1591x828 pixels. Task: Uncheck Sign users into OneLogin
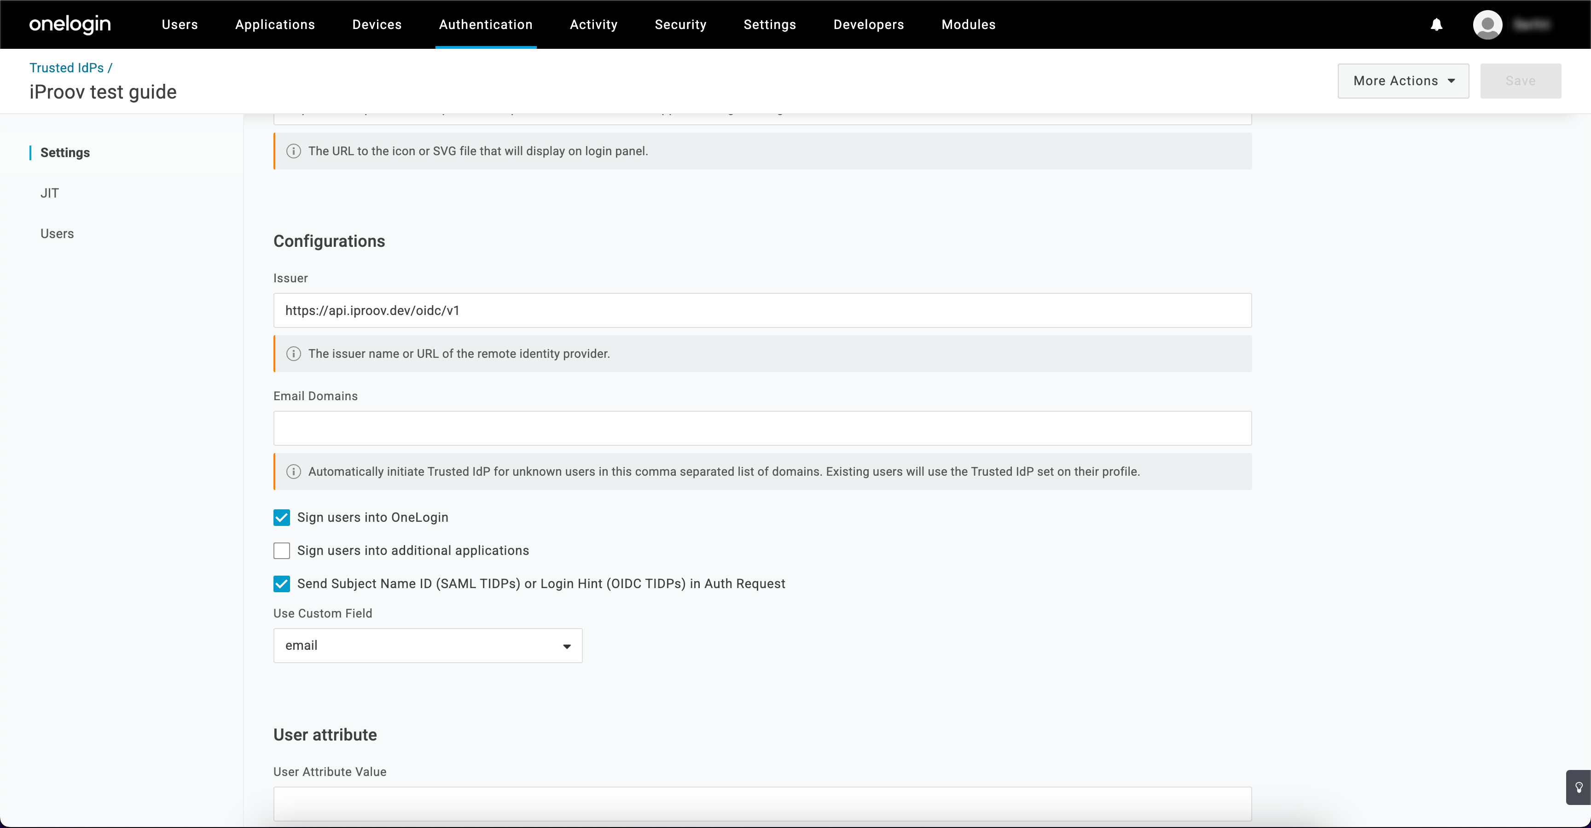pos(282,518)
